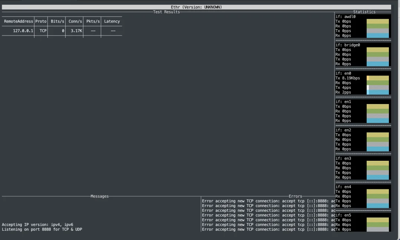Click the topmost TCP connection error line

pos(269,201)
